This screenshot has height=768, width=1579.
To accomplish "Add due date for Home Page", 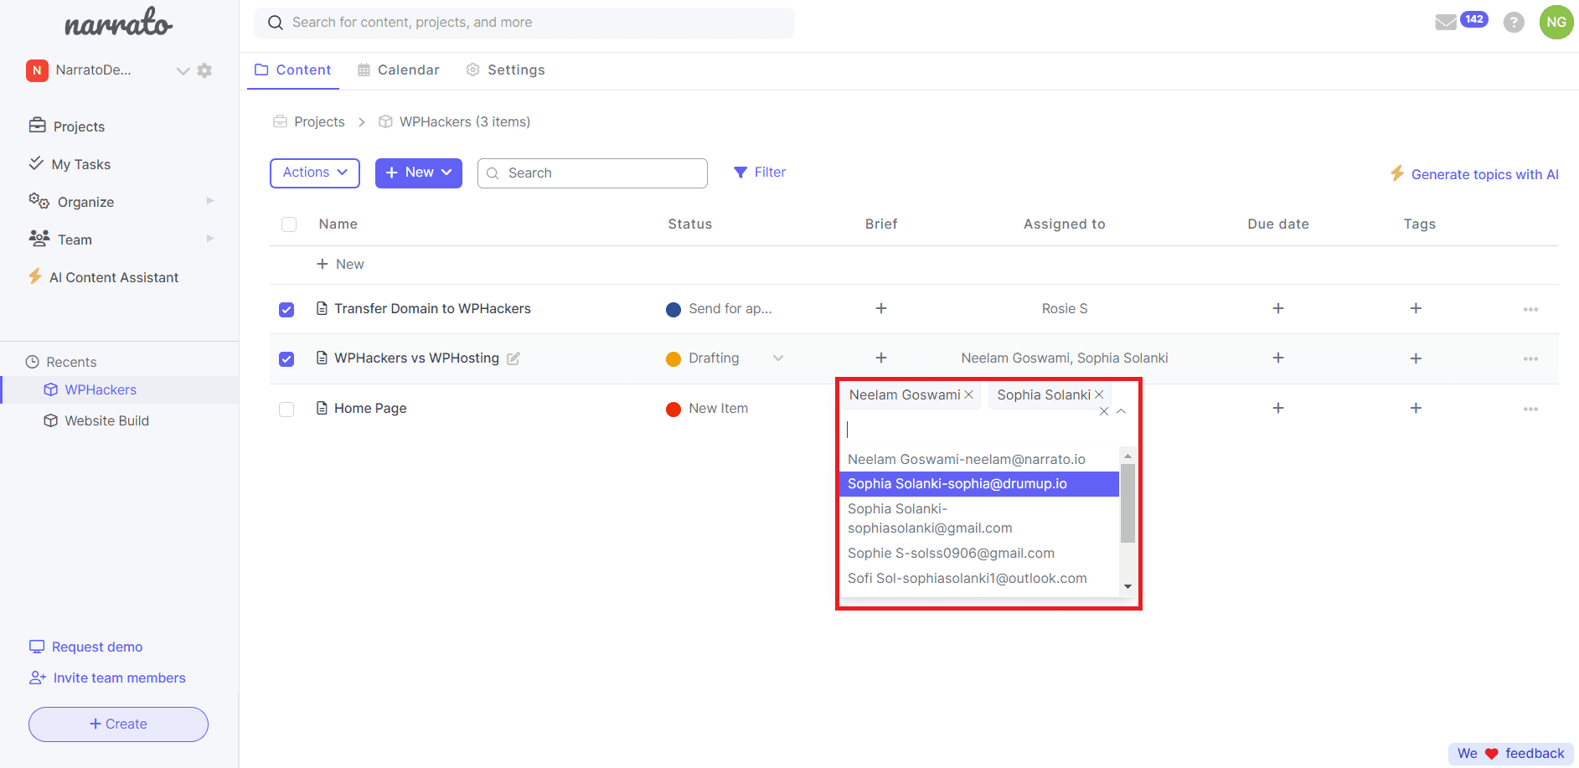I will click(1278, 408).
